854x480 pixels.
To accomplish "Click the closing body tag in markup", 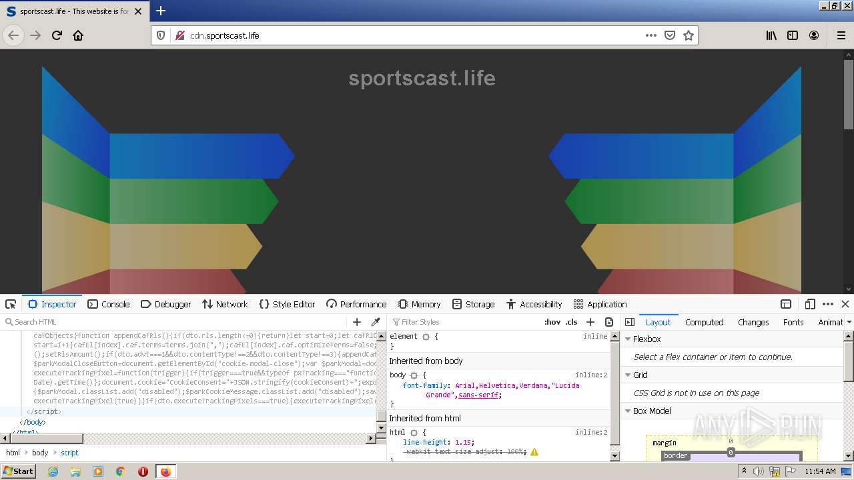I will pyautogui.click(x=32, y=422).
